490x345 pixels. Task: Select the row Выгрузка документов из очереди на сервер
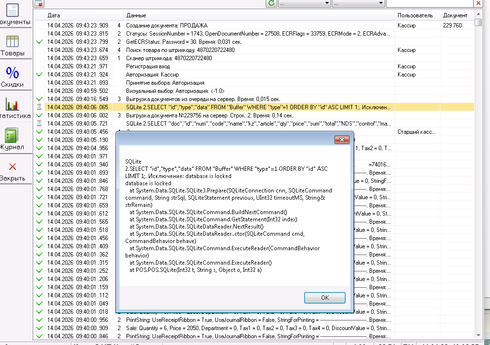(254, 99)
